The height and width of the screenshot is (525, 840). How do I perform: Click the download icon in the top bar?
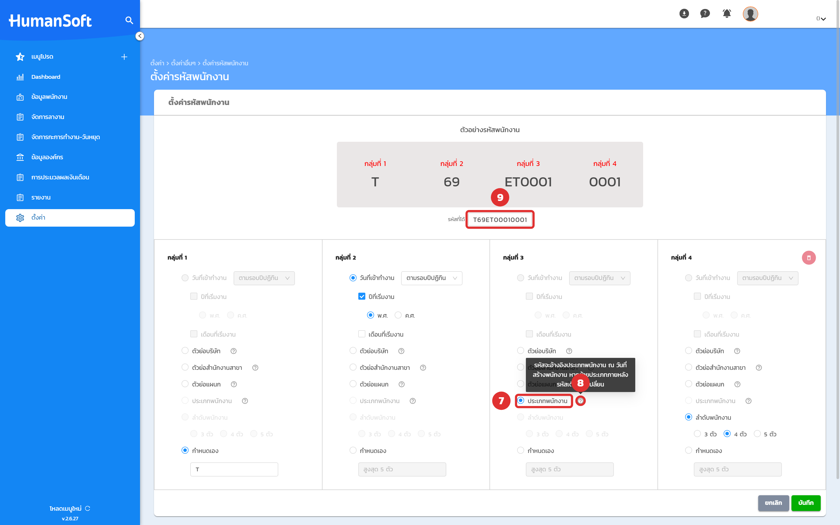coord(684,14)
